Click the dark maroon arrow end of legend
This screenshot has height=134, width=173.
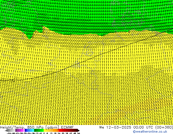click(x=79, y=130)
